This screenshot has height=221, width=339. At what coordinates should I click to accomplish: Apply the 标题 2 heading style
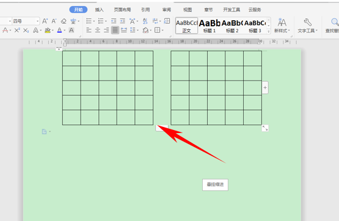pyautogui.click(x=232, y=26)
